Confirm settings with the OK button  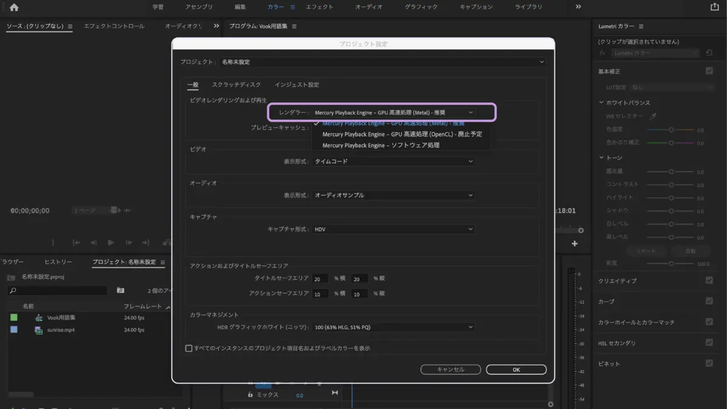pos(516,370)
